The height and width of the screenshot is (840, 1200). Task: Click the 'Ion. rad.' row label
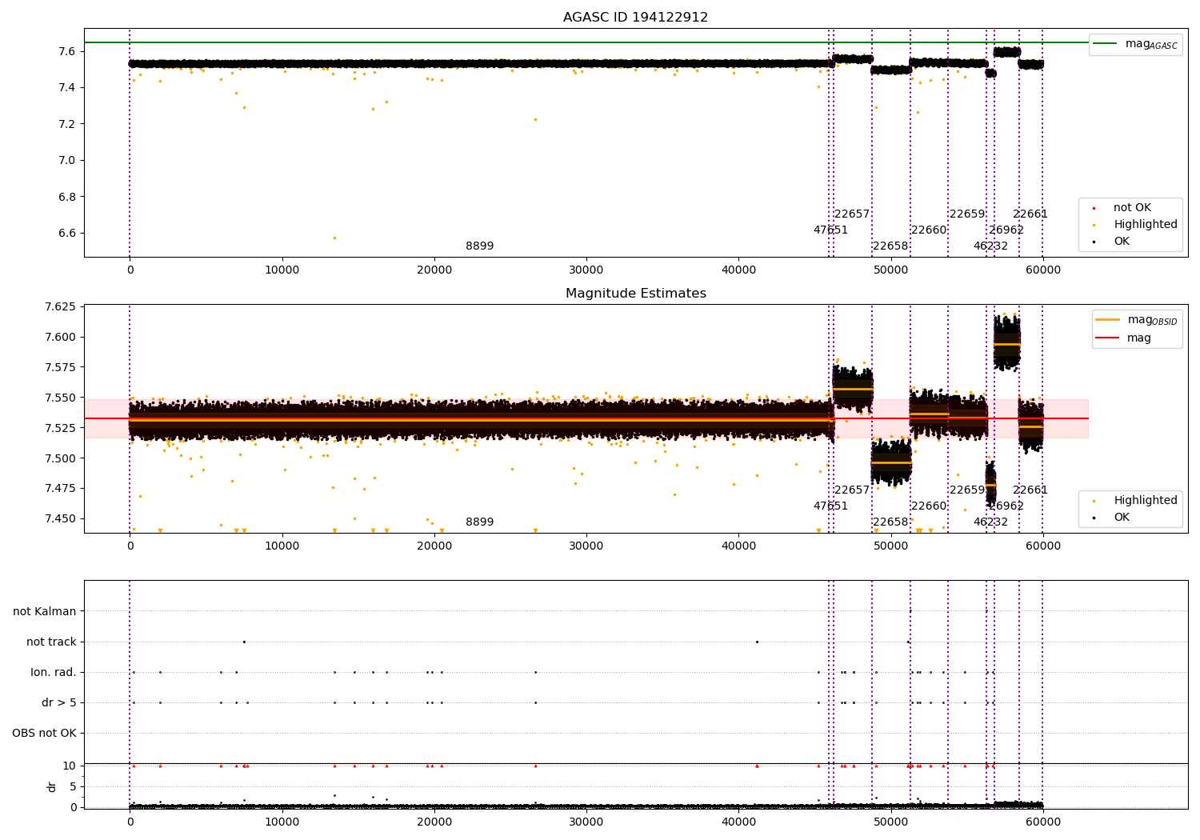(x=54, y=673)
